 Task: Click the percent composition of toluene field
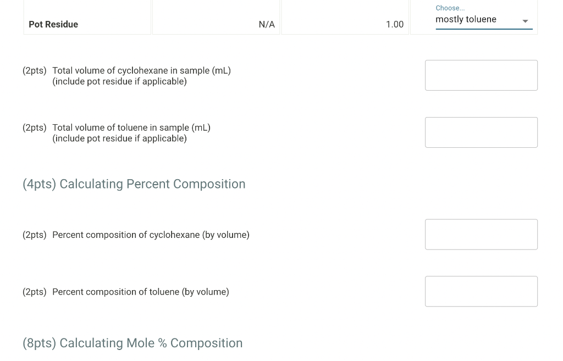[x=481, y=291]
